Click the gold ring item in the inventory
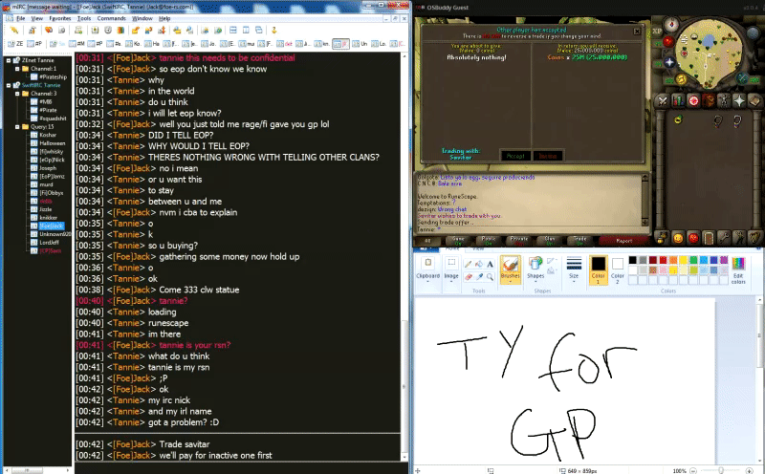 point(678,119)
